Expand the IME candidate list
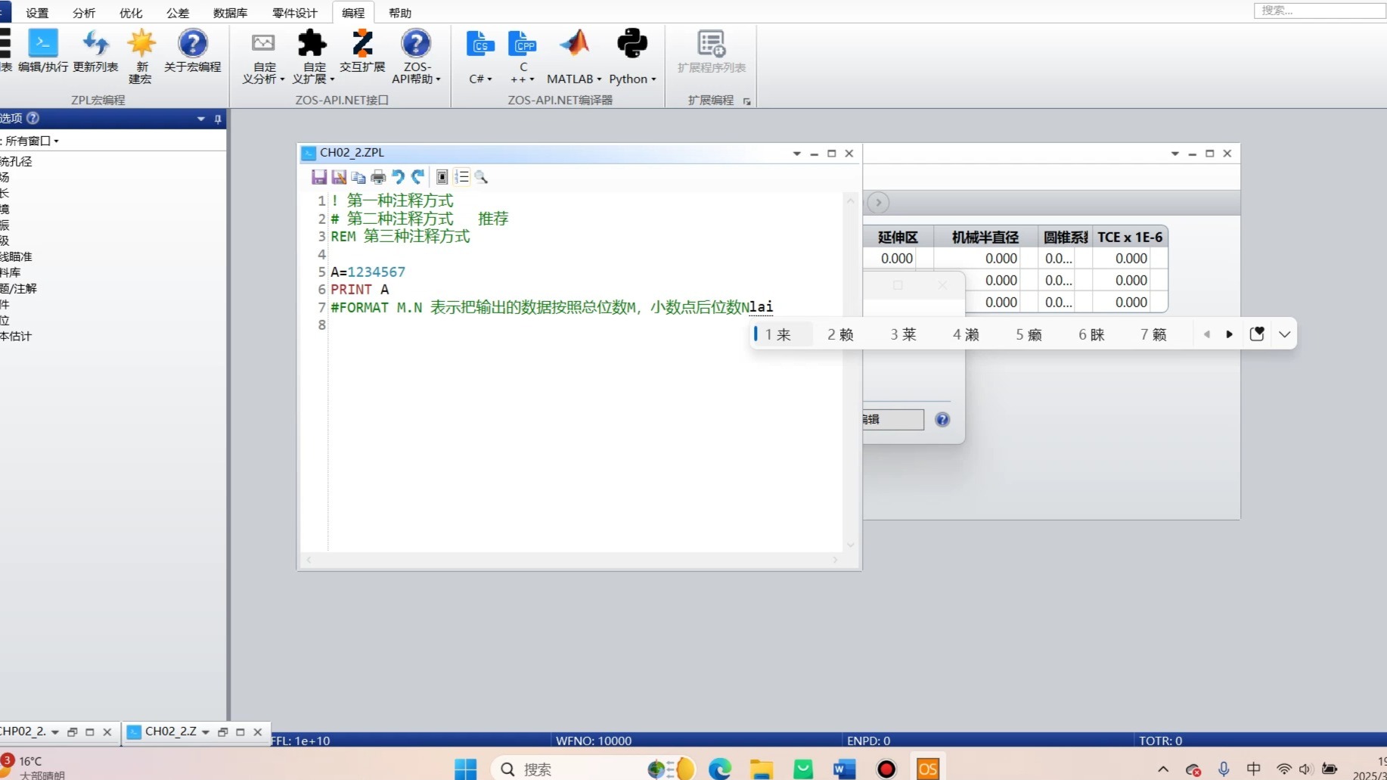This screenshot has width=1387, height=780. (x=1285, y=334)
